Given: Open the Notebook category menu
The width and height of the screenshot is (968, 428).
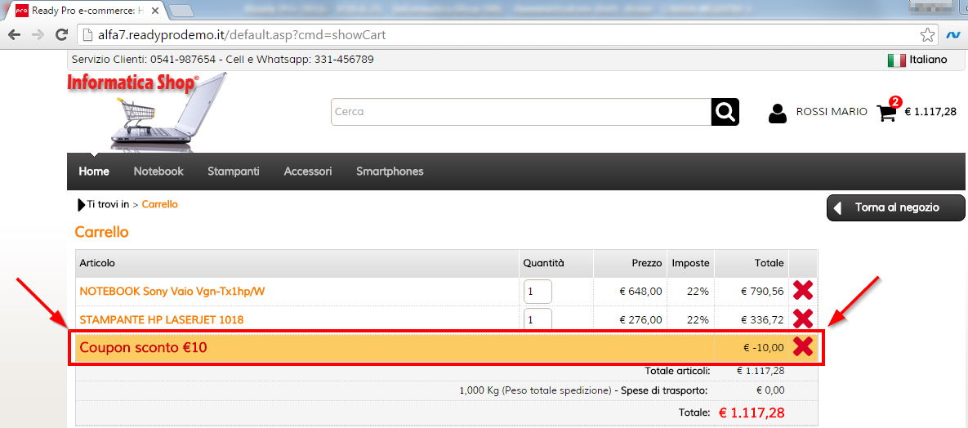Looking at the screenshot, I should coord(158,172).
